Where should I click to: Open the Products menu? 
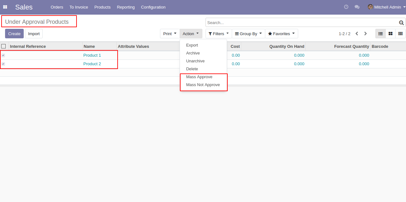click(102, 7)
